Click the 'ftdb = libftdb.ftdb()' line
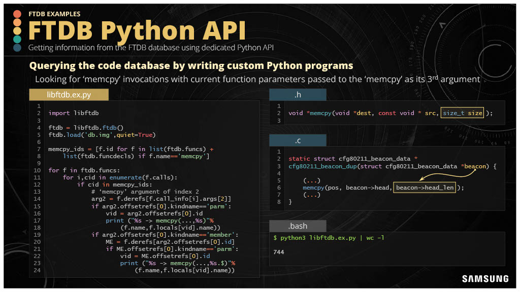Viewport: 520px width, 292px height. pyautogui.click(x=86, y=127)
